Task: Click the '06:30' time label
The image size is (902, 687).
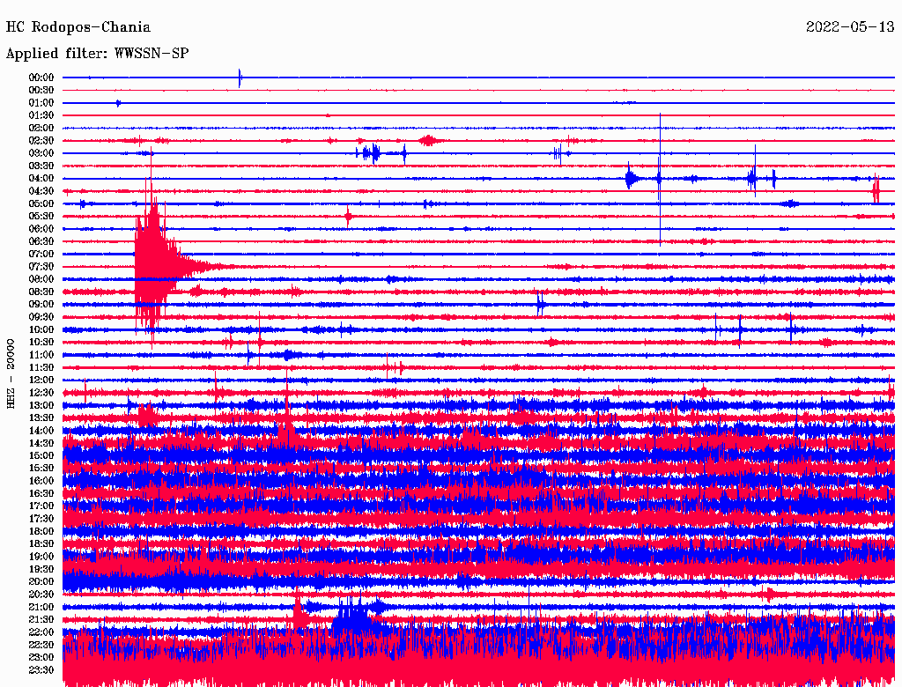Action: click(x=41, y=241)
